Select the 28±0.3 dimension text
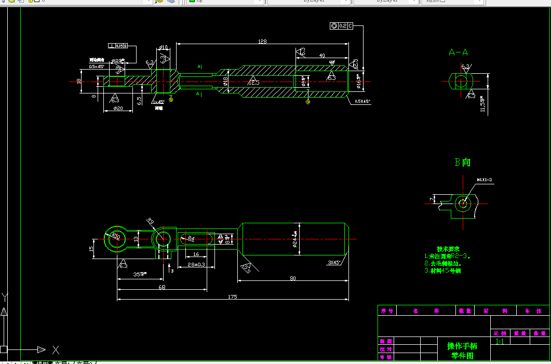 tap(196, 264)
